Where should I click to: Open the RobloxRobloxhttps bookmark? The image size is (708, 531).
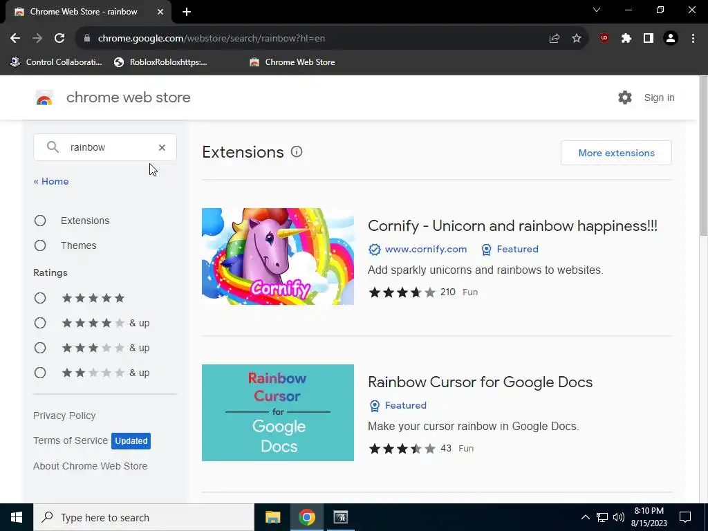click(160, 62)
